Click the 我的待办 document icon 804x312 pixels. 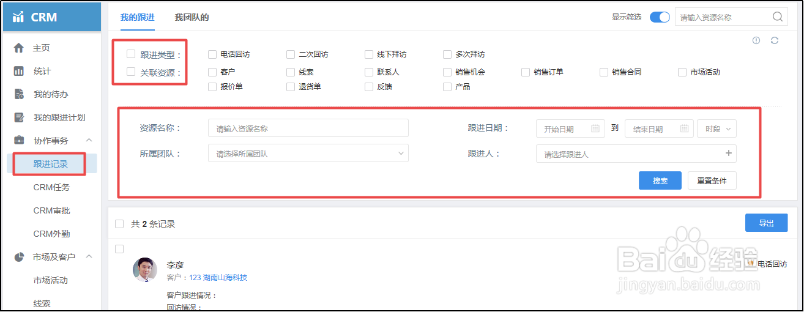(x=19, y=94)
